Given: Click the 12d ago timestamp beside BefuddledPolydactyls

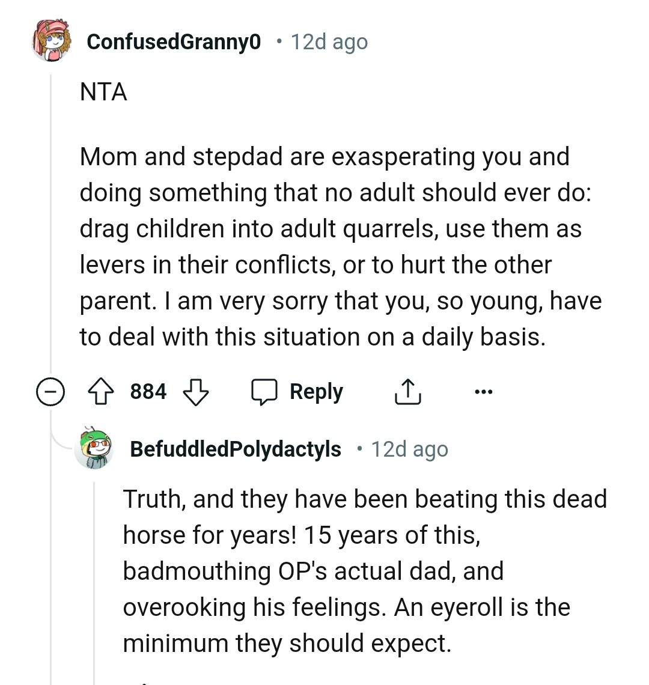Looking at the screenshot, I should (409, 449).
